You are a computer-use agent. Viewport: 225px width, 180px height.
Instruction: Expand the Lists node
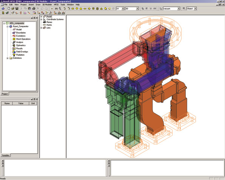[41, 28]
